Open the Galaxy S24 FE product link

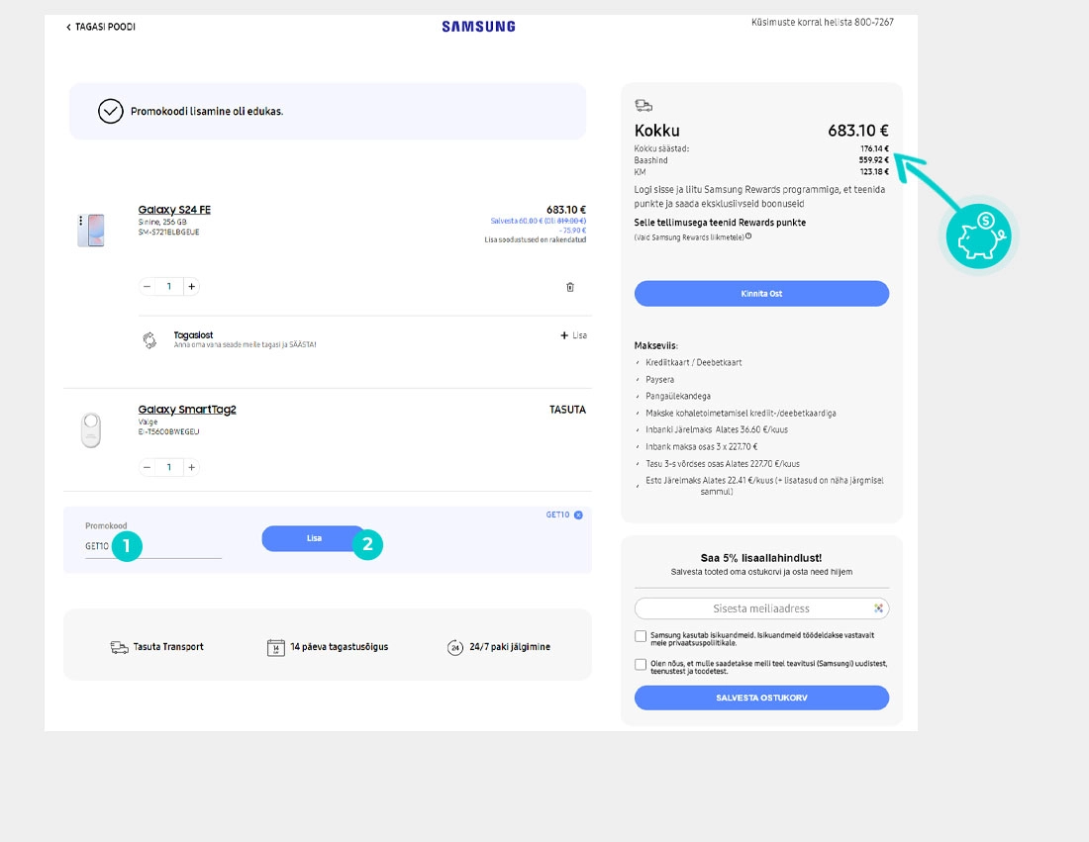pos(174,210)
